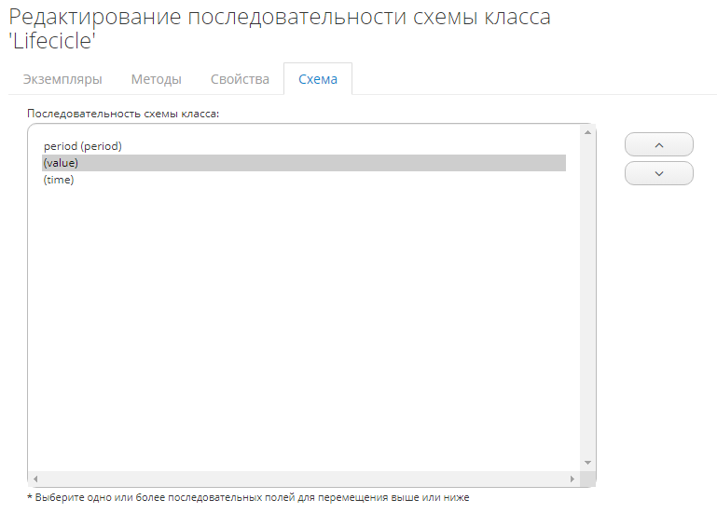
Task: Move selected field up with chevron-up button
Action: click(658, 144)
